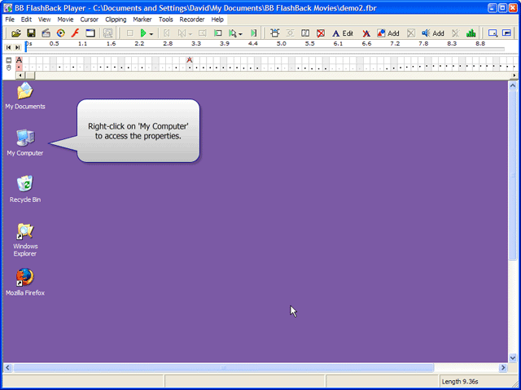Click the Stop playback button
Viewport: 521px width, 390px height.
pos(130,33)
